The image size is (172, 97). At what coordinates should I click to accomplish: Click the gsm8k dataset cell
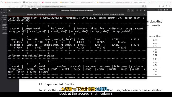[15, 39]
